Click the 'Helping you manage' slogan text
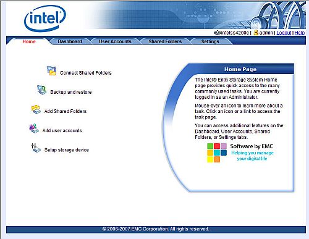Image resolution: width=309 pixels, height=239 pixels. 252,153
